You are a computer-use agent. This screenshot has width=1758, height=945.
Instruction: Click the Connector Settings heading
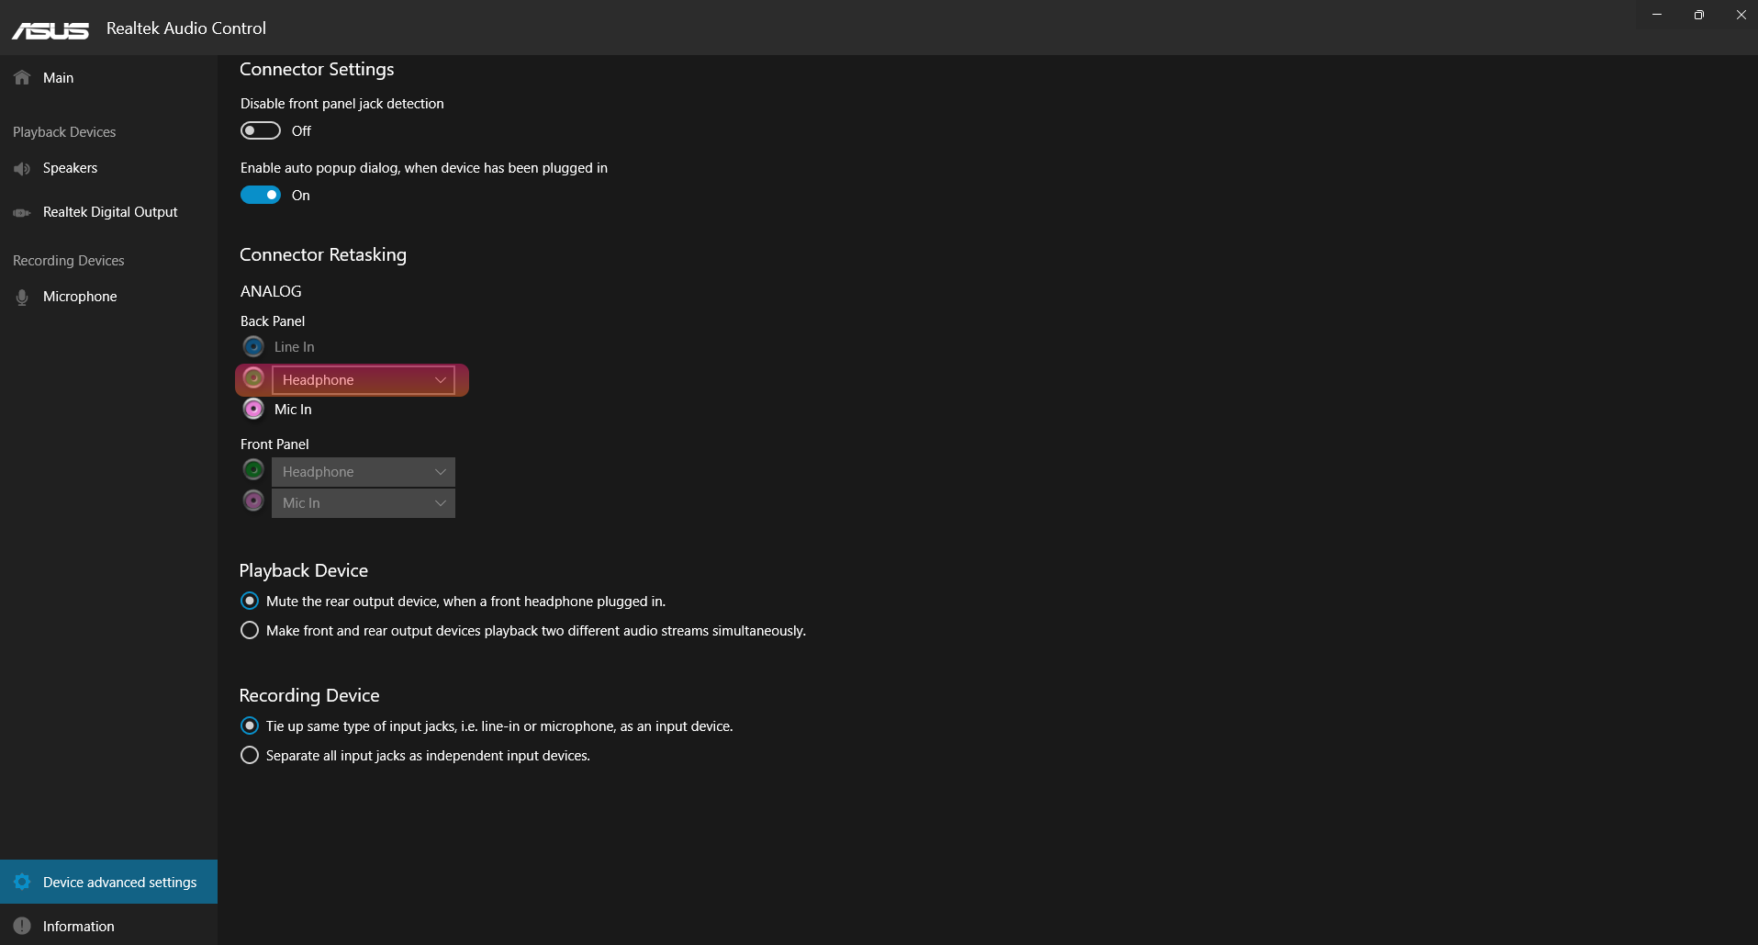pyautogui.click(x=317, y=69)
